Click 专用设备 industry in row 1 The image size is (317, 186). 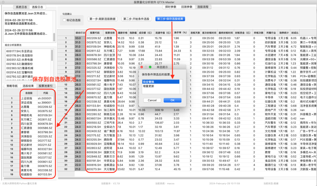click(271, 38)
